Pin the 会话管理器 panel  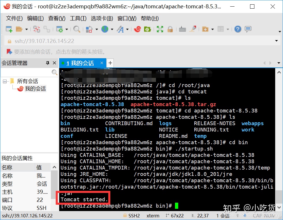48,63
